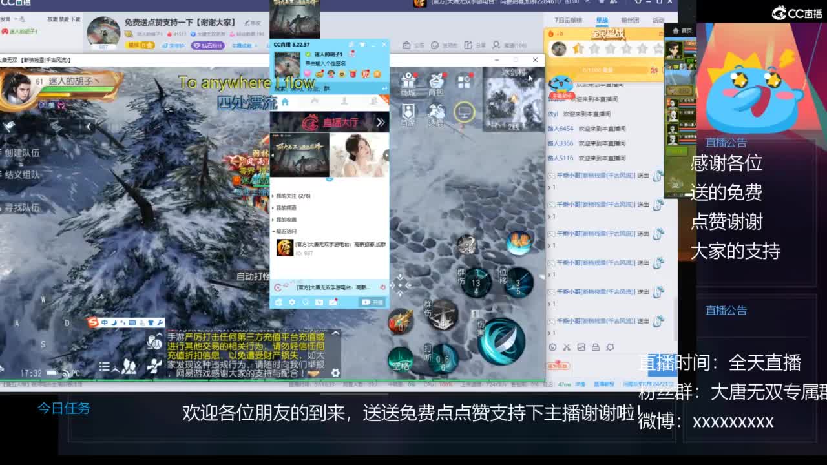Open the 背包 backpack icon in game
The width and height of the screenshot is (827, 465).
[437, 85]
